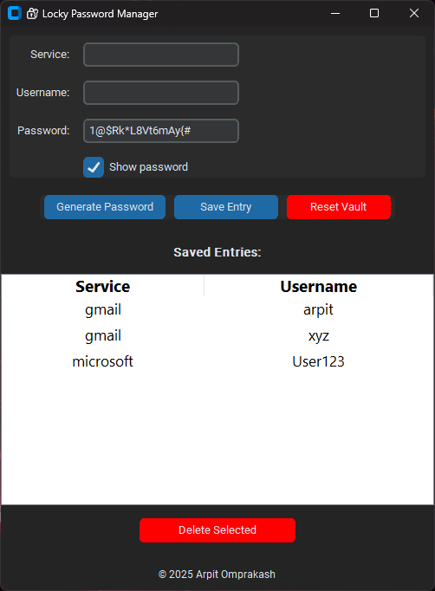The width and height of the screenshot is (435, 591).
Task: Select the gmail entry for arpit
Action: (217, 310)
